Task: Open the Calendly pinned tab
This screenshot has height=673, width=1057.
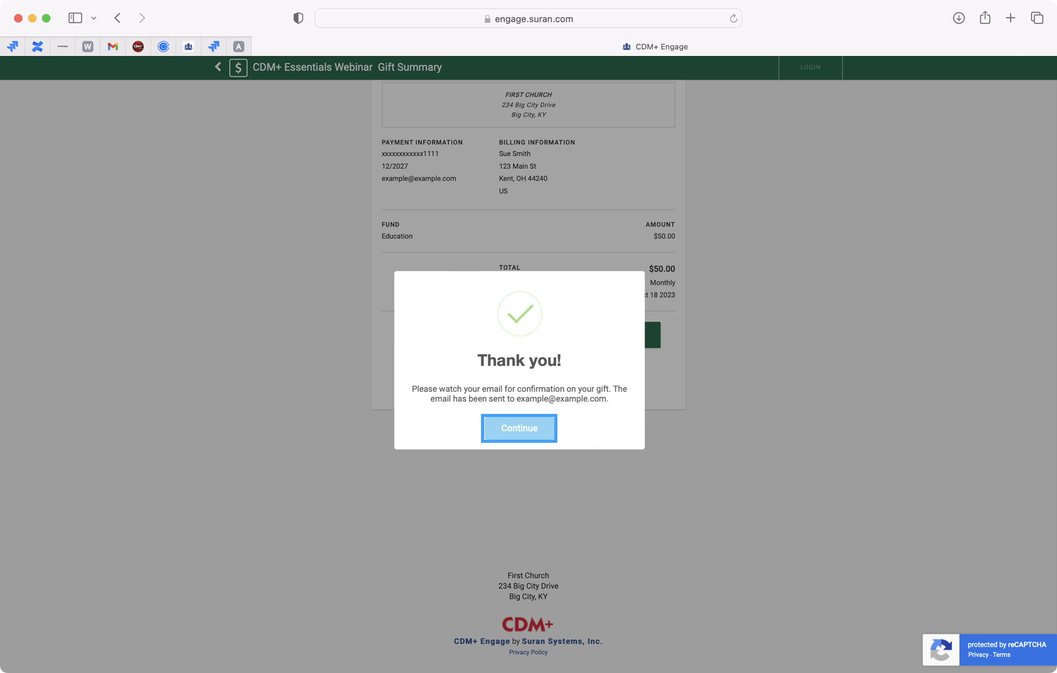Action: click(163, 46)
